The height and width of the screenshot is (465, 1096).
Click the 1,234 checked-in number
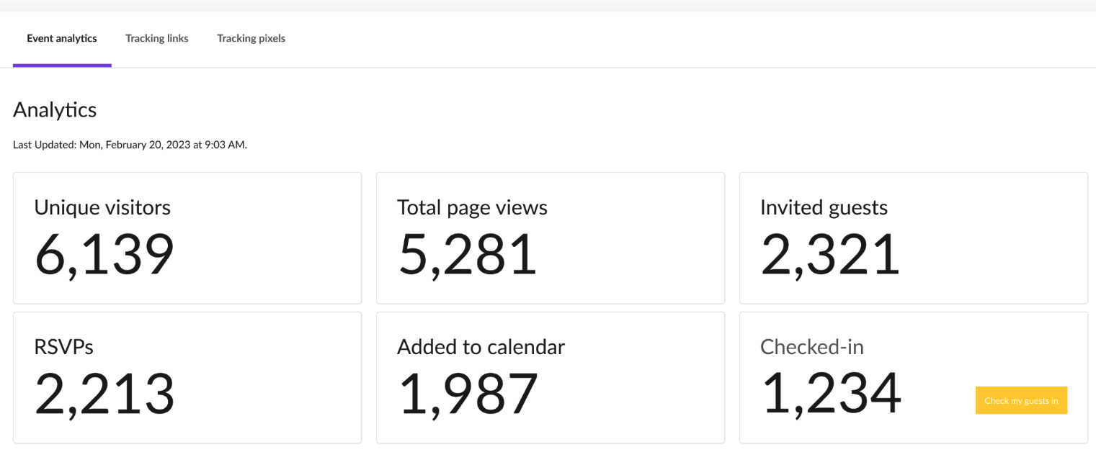pyautogui.click(x=831, y=394)
